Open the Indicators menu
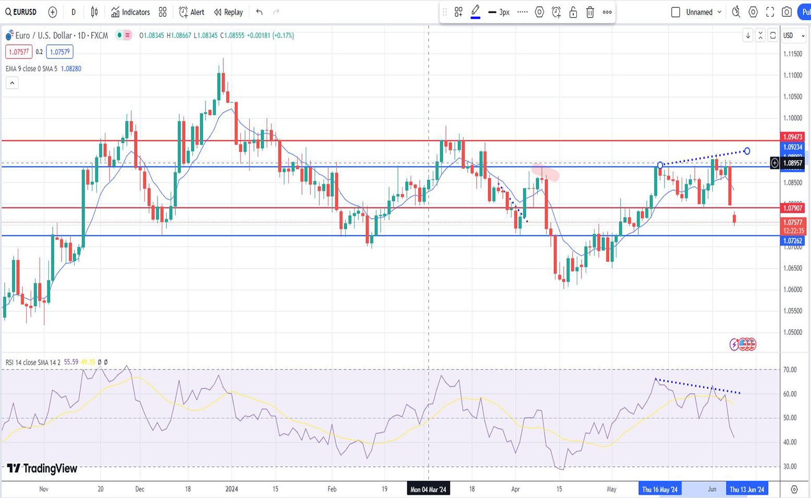Screen dimensions: 811x498 [130, 12]
